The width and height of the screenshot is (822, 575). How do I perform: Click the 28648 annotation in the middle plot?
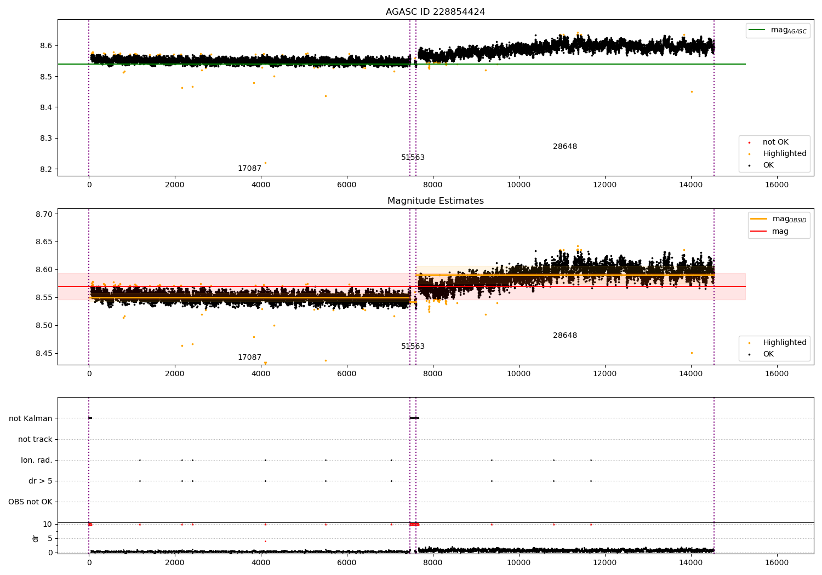565,336
